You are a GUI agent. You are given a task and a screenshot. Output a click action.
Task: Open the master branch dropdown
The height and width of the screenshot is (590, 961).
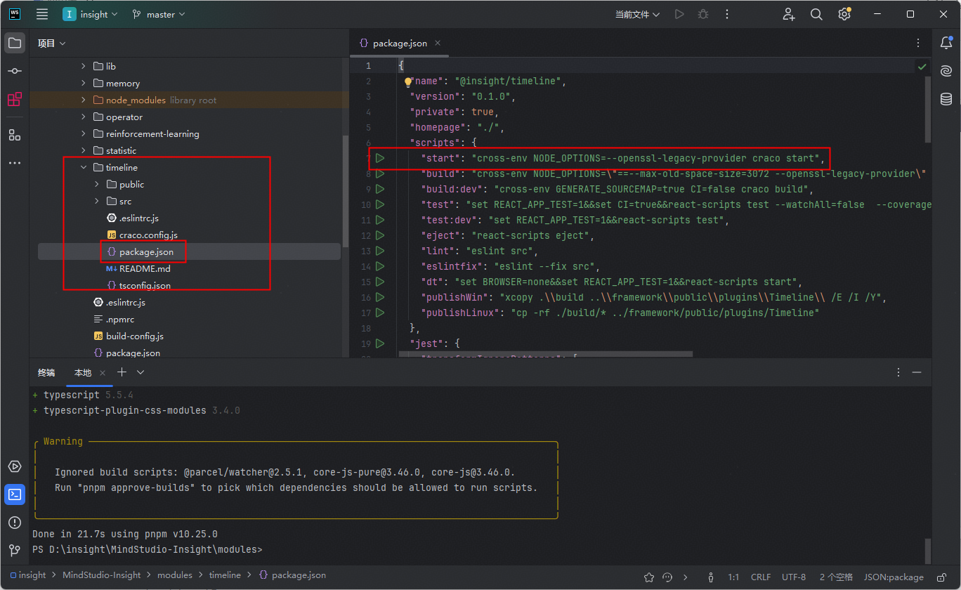tap(159, 14)
